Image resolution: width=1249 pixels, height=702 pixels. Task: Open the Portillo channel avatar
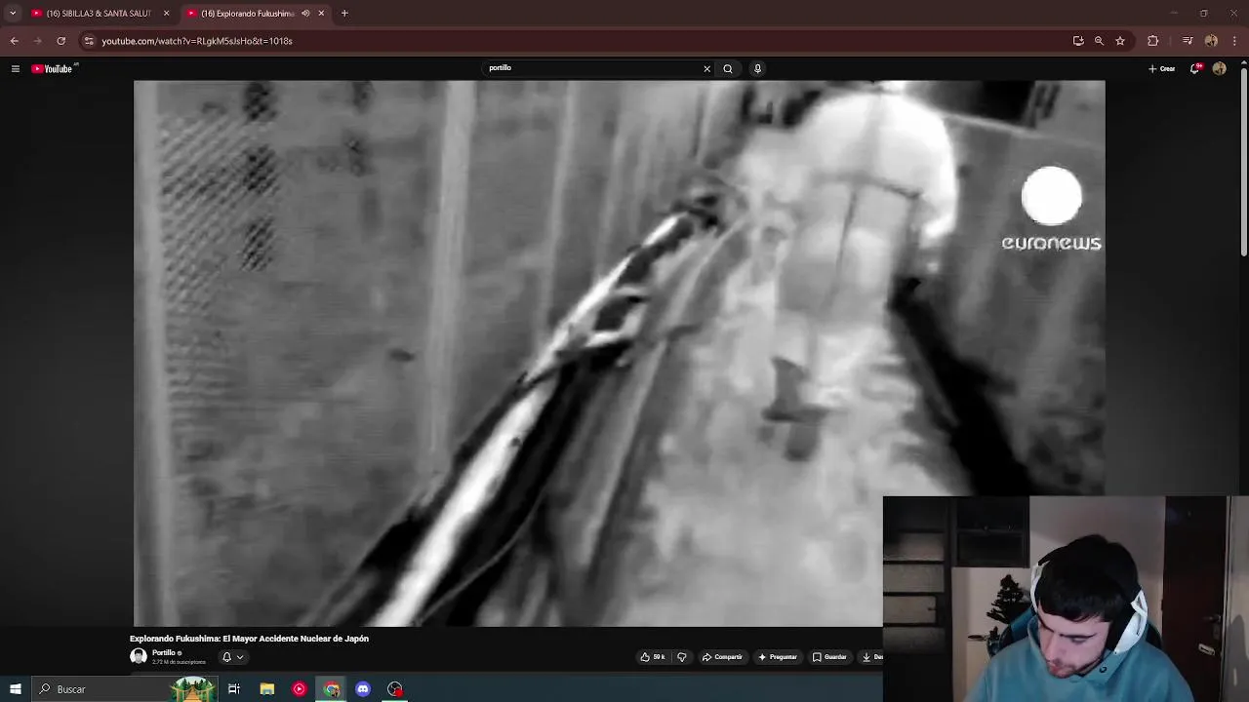(139, 657)
